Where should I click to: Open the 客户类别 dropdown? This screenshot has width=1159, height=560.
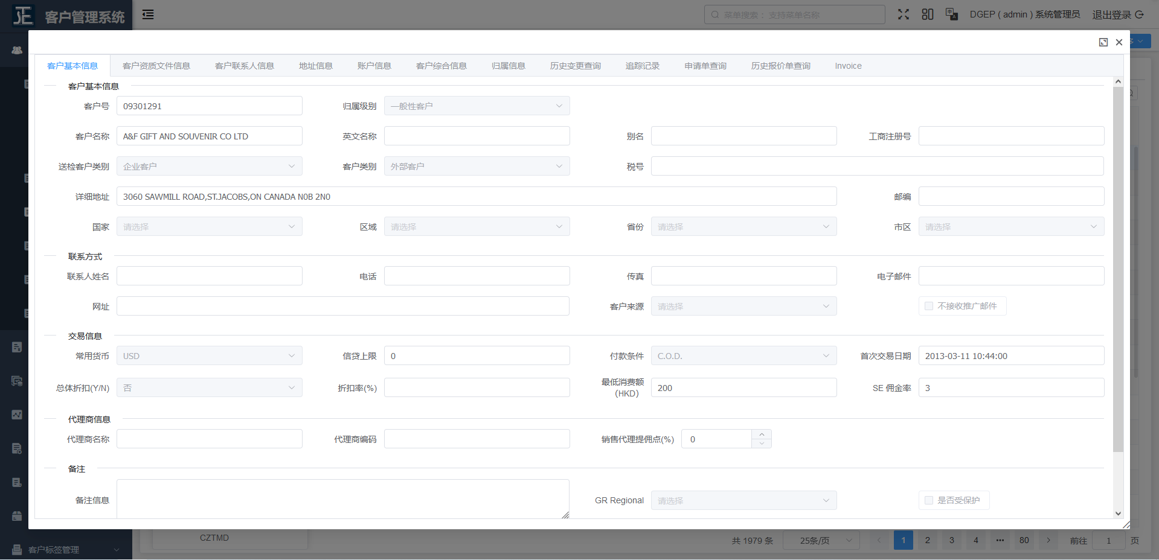477,166
